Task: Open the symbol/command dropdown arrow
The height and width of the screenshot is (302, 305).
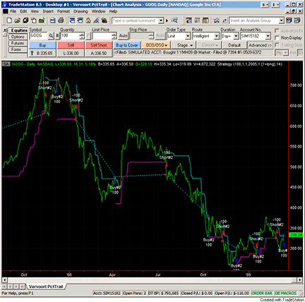Action: coord(161,20)
